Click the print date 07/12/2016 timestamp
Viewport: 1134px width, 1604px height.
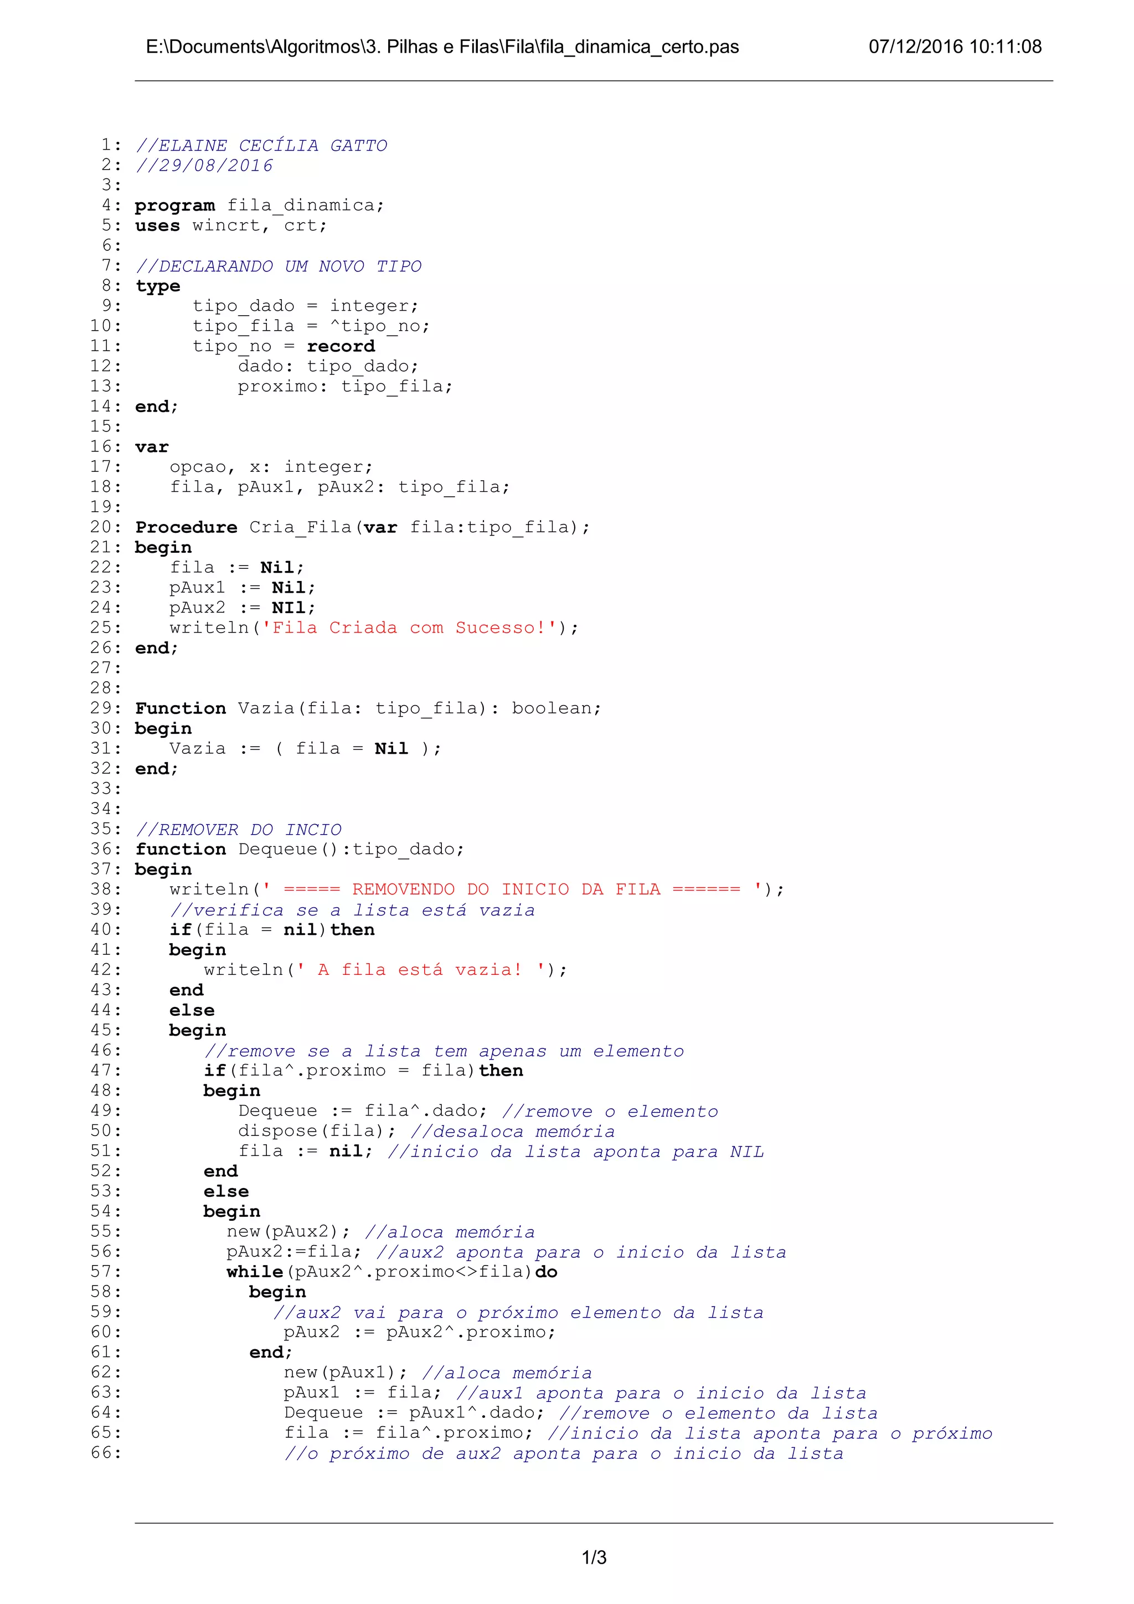tap(955, 47)
